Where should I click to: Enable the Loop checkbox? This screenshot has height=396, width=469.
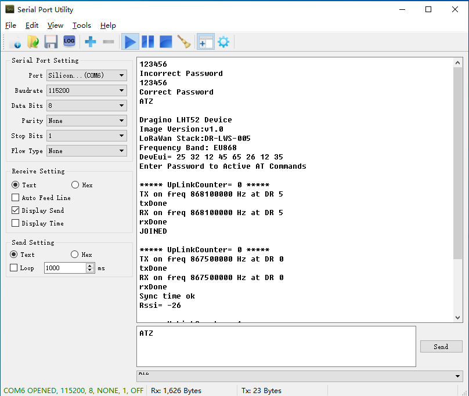pyautogui.click(x=14, y=267)
